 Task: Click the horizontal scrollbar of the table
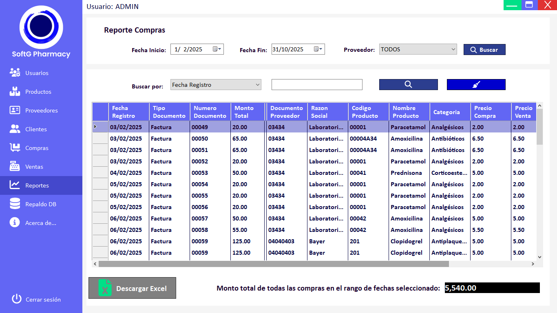(273, 264)
